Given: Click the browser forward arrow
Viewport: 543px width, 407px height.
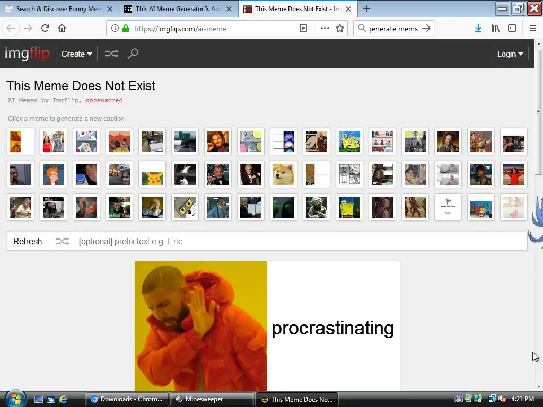Looking at the screenshot, I should pos(28,29).
